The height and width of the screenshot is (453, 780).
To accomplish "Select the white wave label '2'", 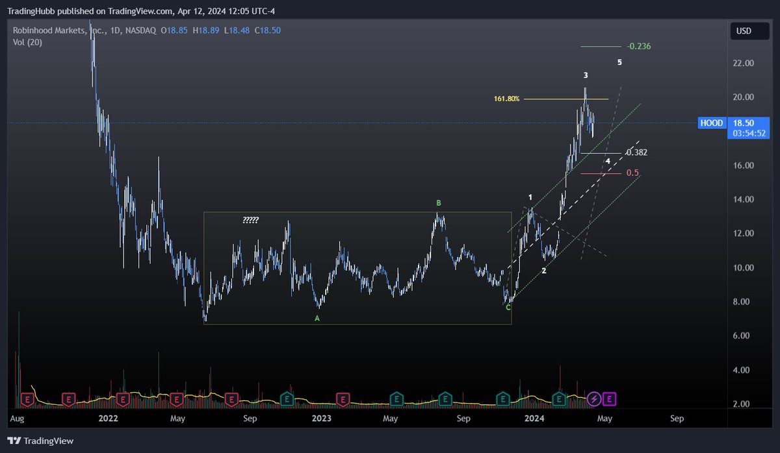I will pos(544,270).
